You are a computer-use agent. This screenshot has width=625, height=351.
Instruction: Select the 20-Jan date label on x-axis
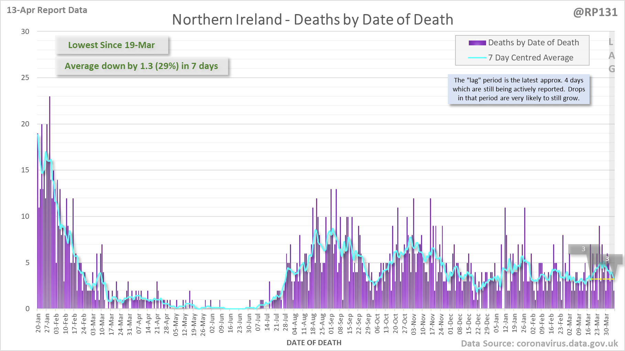click(x=38, y=323)
